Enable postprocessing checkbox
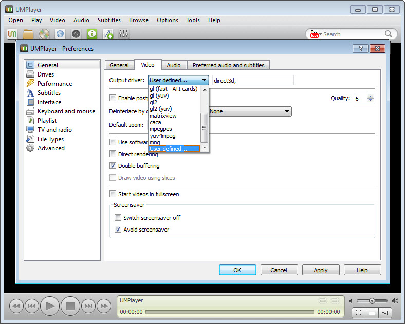The image size is (405, 324). click(x=113, y=98)
